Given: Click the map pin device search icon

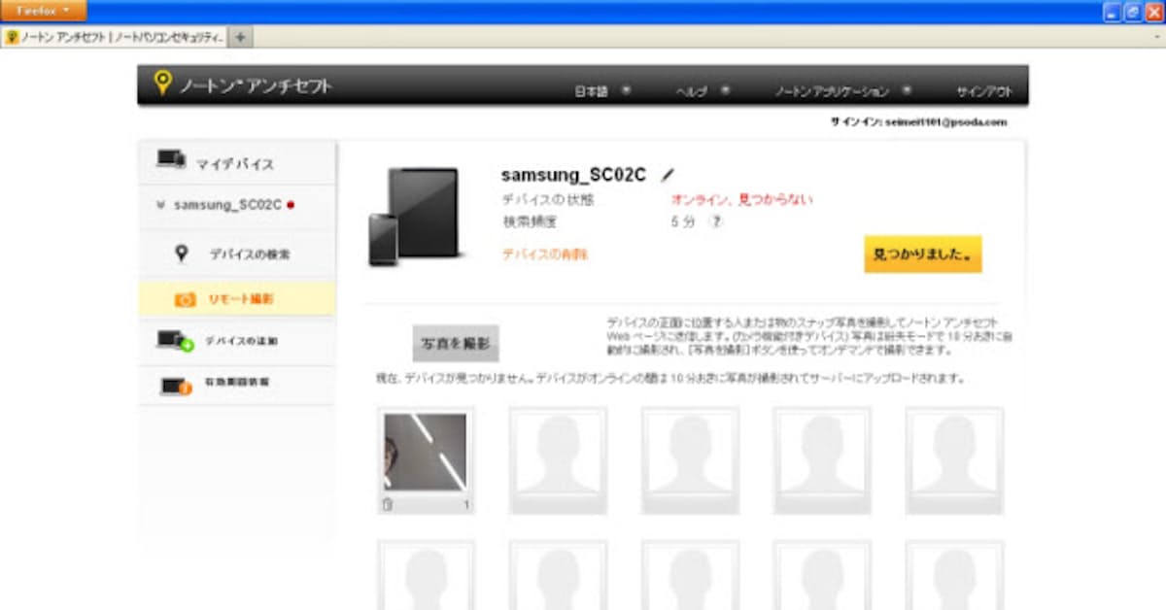Looking at the screenshot, I should pyautogui.click(x=182, y=254).
